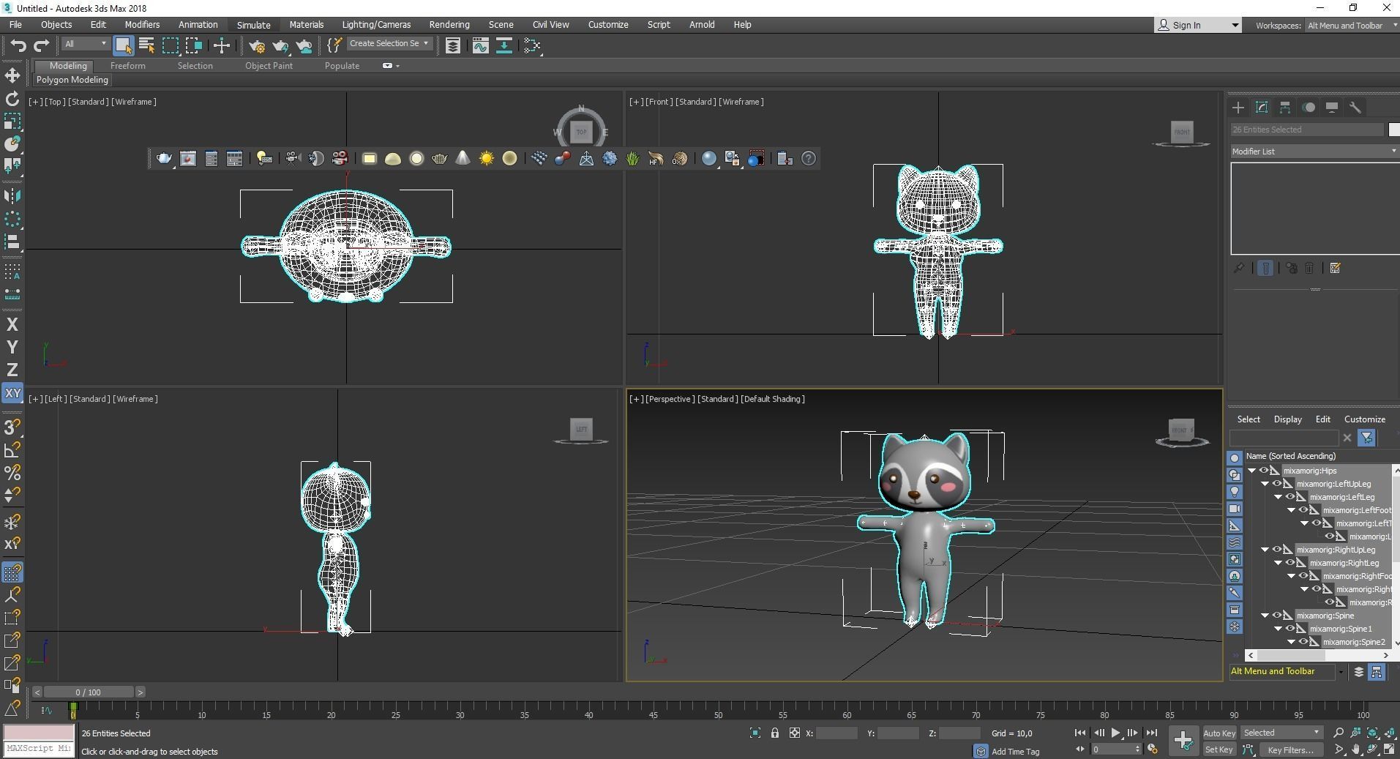Select the Rotate tool in the left toolbar
Viewport: 1400px width, 759px height.
12,99
